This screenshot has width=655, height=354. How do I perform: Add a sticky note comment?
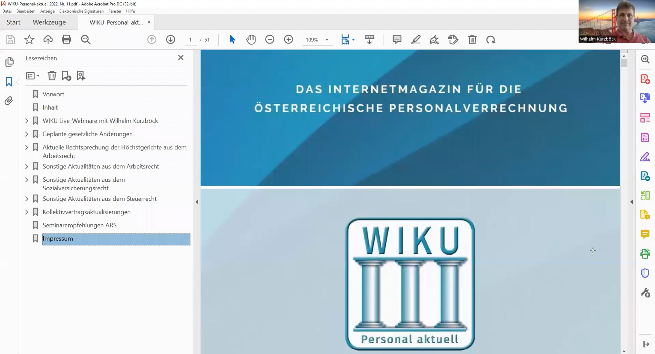[x=397, y=39]
